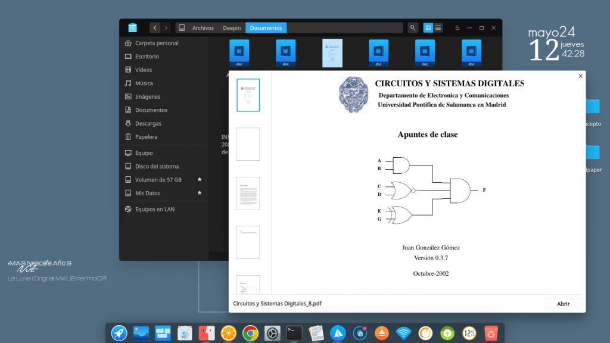Open Papelera in the sidebar

click(x=146, y=137)
